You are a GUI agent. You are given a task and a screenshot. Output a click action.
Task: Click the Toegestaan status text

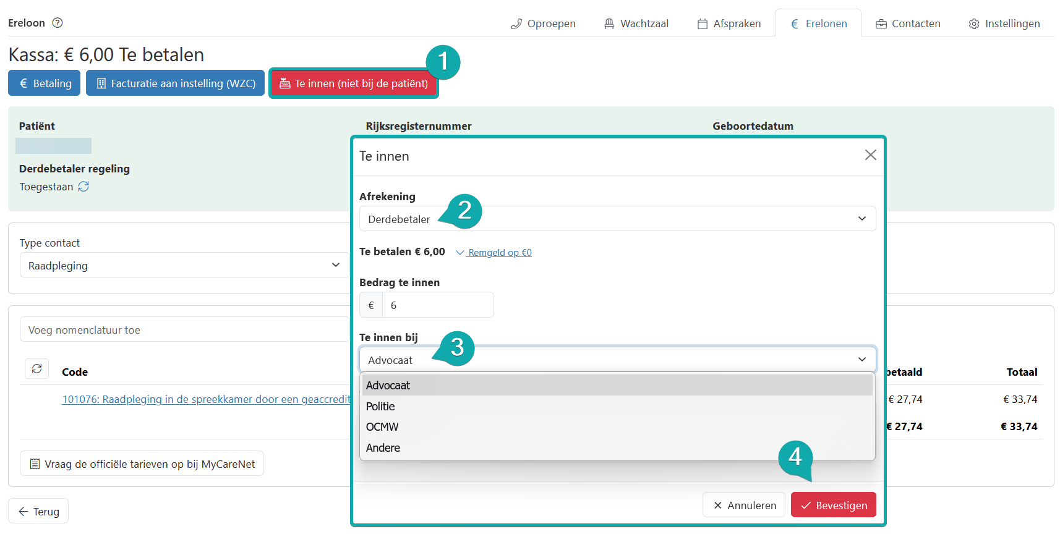point(46,187)
